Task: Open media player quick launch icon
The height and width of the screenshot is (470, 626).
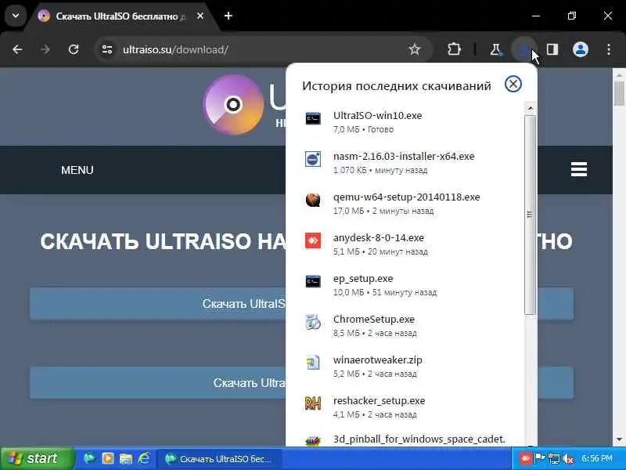Action: pos(108,458)
